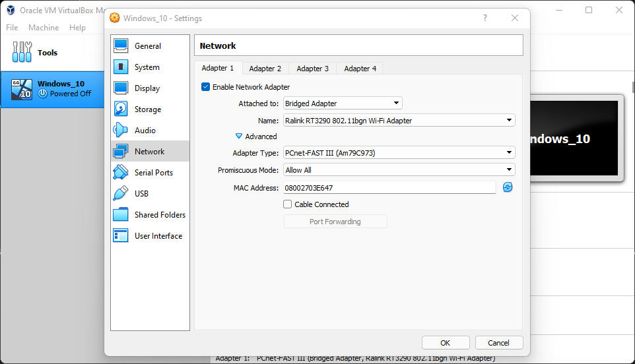This screenshot has height=364, width=635.
Task: Confirm settings with the OK button
Action: 446,343
